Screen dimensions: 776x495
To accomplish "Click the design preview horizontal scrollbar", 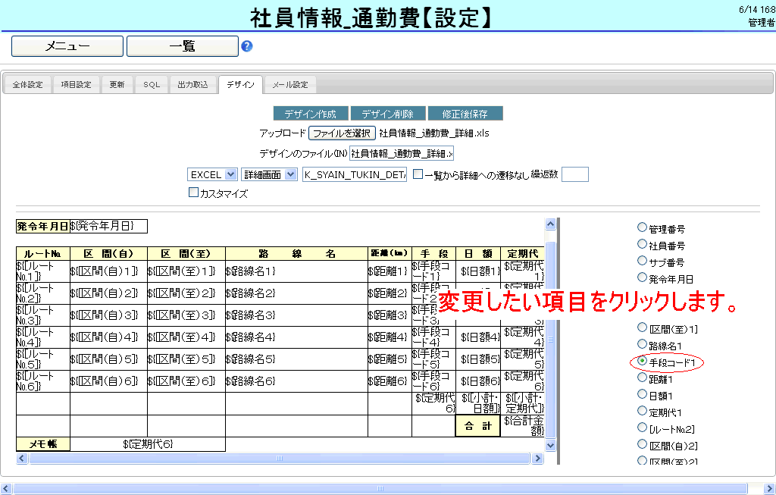I will click(280, 459).
